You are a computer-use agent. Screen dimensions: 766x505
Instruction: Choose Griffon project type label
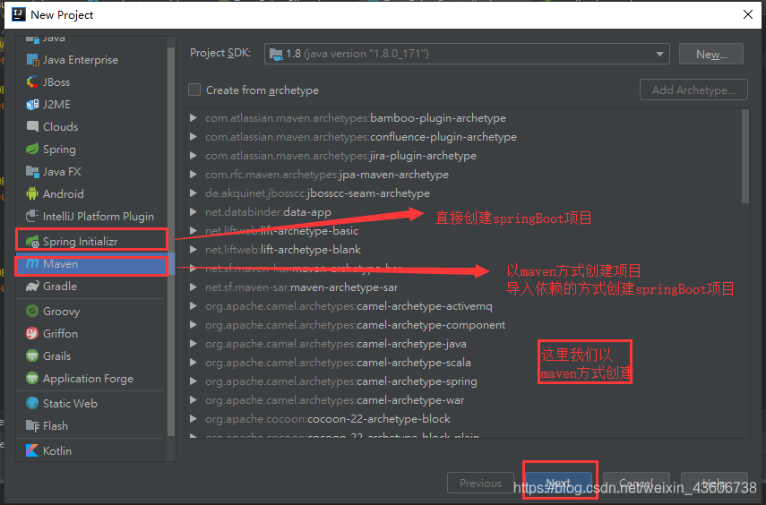pos(60,334)
